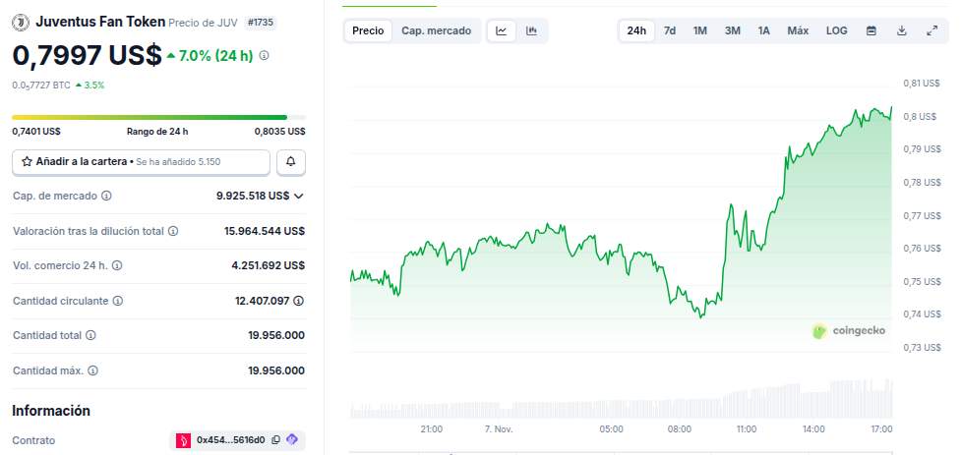The image size is (961, 455).
Task: Select the Precio chart tab
Action: click(368, 31)
